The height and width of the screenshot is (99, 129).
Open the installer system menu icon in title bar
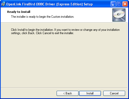click(x=3, y=4)
